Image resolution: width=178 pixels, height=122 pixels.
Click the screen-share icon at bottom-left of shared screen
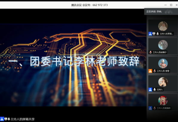click(6, 119)
